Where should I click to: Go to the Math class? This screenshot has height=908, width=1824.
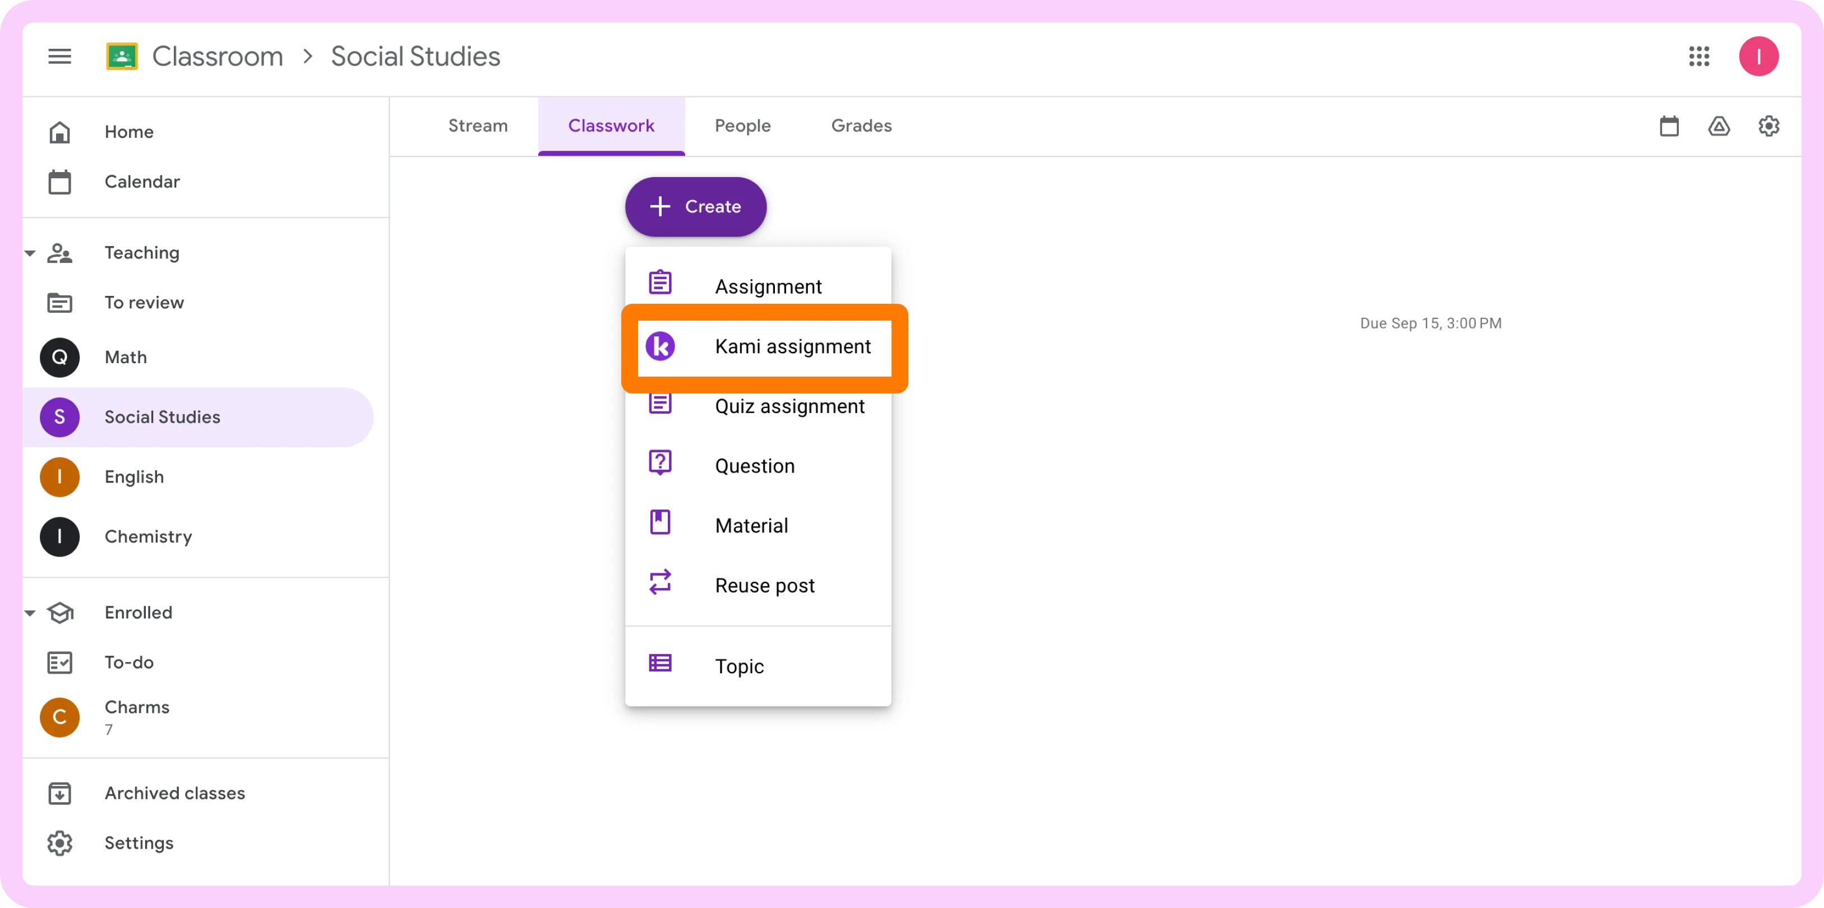[x=126, y=356]
